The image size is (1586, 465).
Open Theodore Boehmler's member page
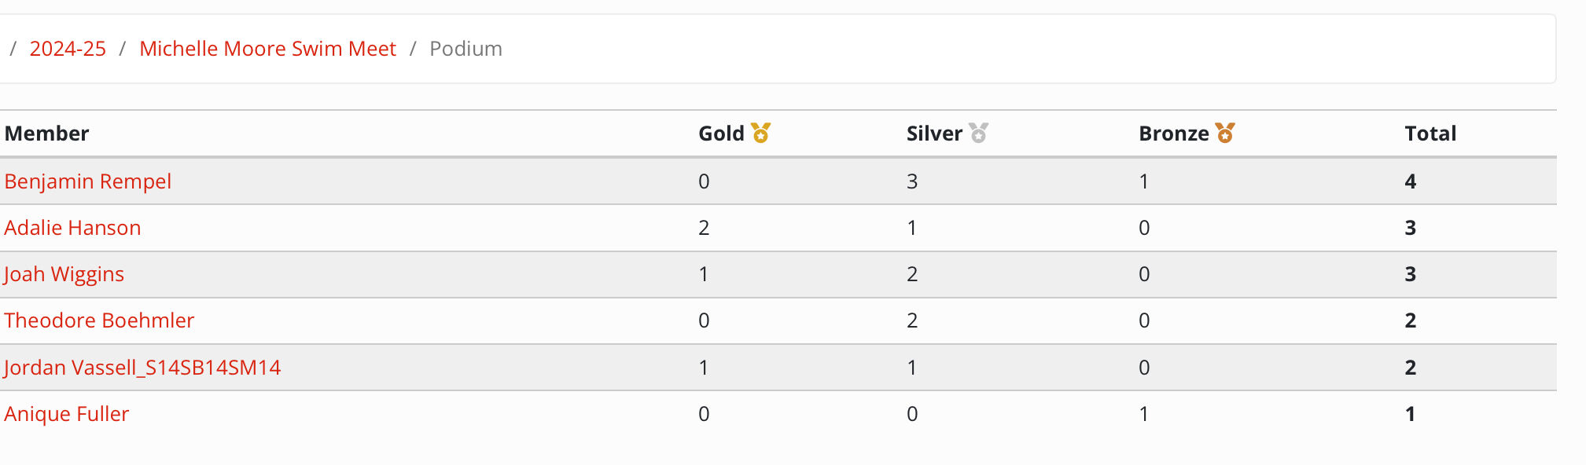(x=98, y=320)
